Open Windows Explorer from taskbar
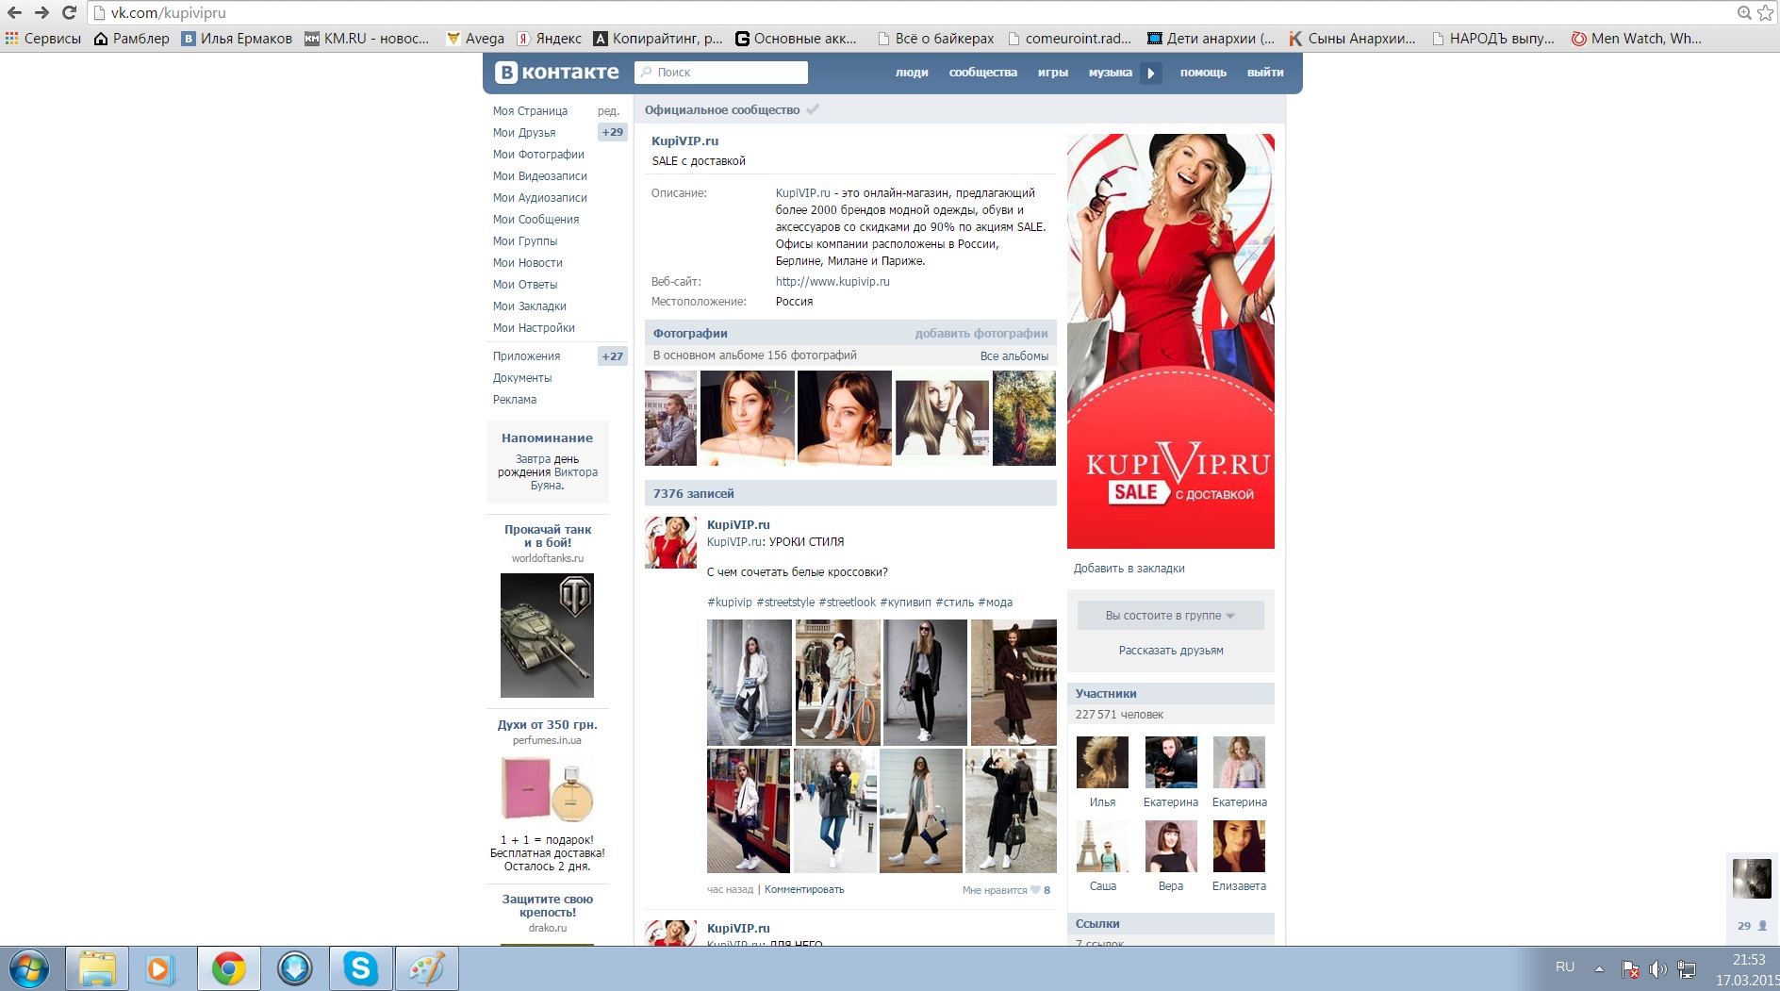The height and width of the screenshot is (991, 1780). tap(97, 968)
